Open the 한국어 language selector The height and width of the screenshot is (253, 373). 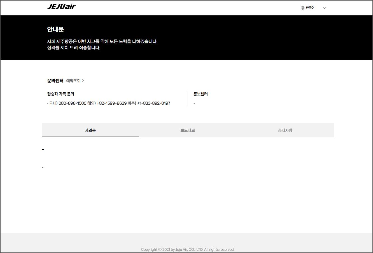[310, 8]
